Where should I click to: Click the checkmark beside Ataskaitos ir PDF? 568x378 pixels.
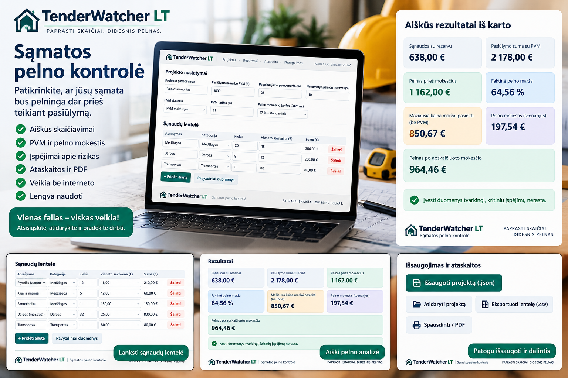[21, 169]
